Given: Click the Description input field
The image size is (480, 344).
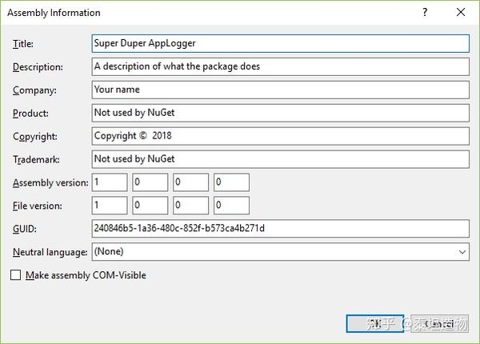Looking at the screenshot, I should pos(280,66).
